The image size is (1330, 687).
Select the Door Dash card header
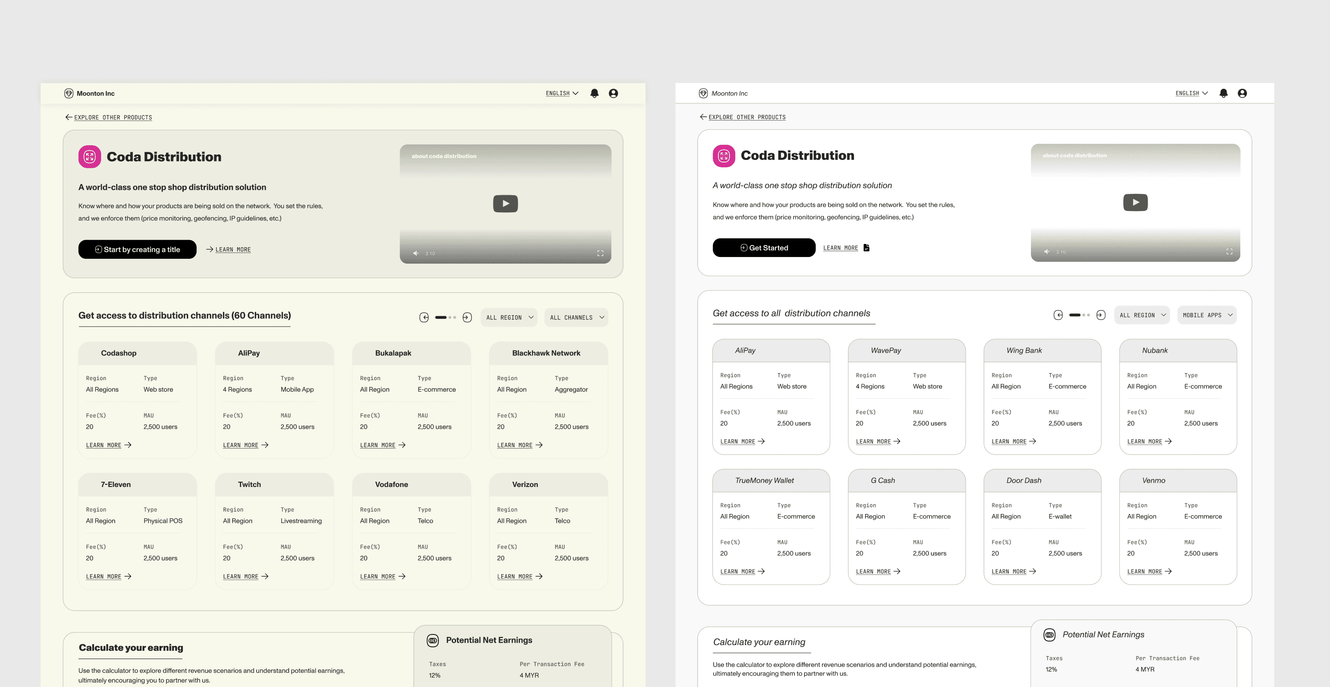[1043, 480]
